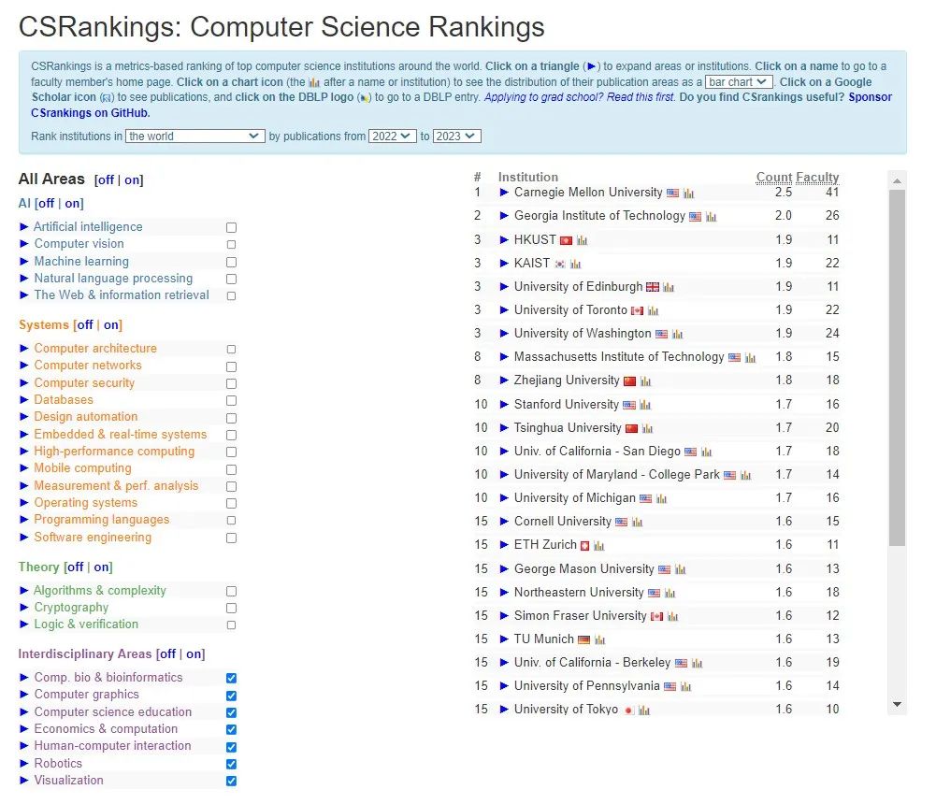Check the Databases area checkbox
936x804 pixels.
click(x=231, y=401)
